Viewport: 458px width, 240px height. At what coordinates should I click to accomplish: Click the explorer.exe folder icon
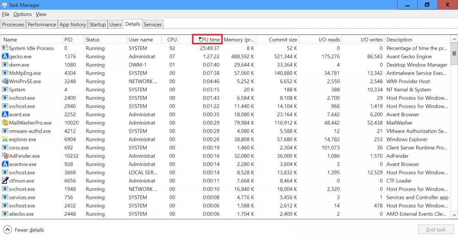click(5, 139)
